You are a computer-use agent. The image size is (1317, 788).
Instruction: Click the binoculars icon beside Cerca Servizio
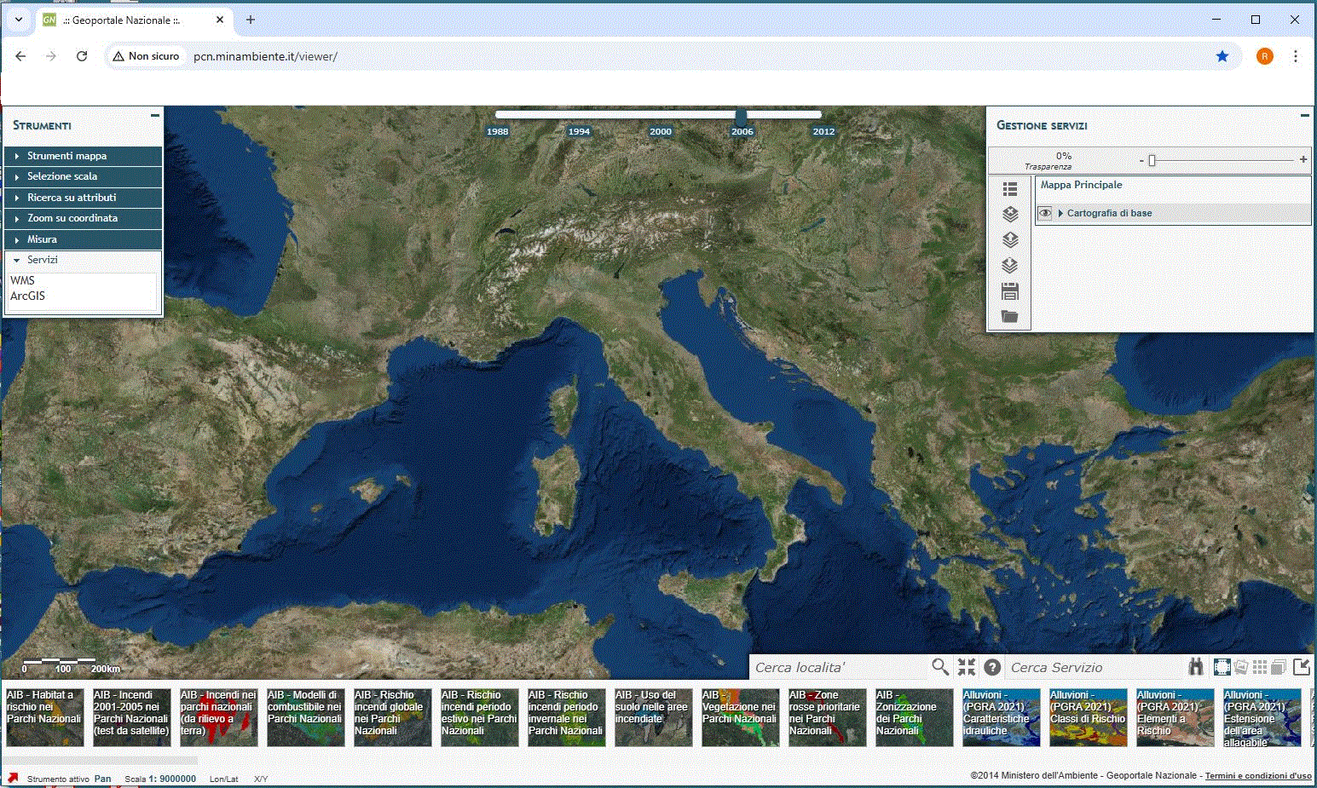point(1196,667)
